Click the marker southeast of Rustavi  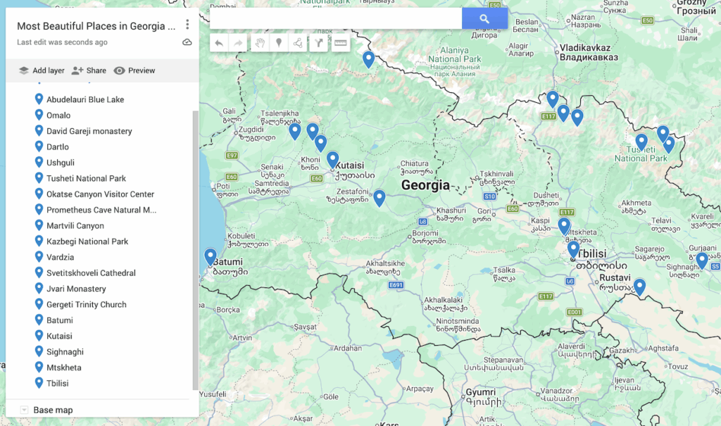[639, 287]
